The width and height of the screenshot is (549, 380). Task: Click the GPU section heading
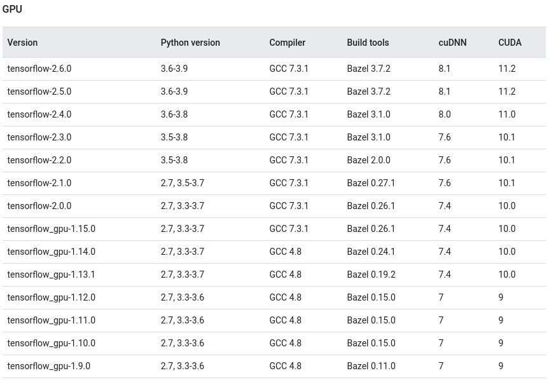[13, 9]
